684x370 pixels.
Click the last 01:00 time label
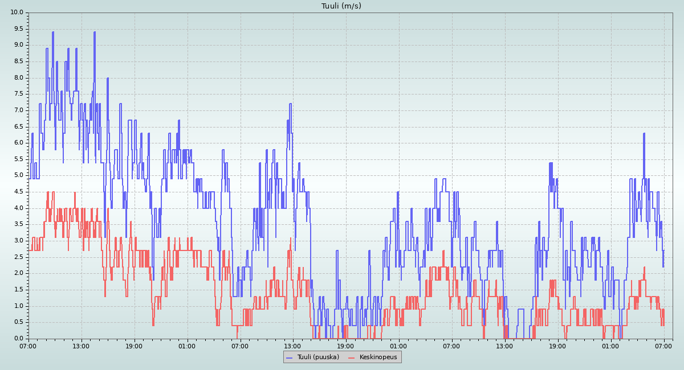point(611,346)
